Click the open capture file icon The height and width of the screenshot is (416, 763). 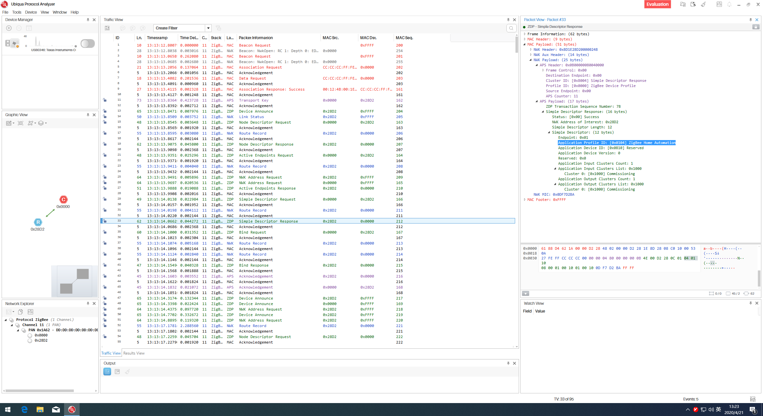[x=683, y=5]
